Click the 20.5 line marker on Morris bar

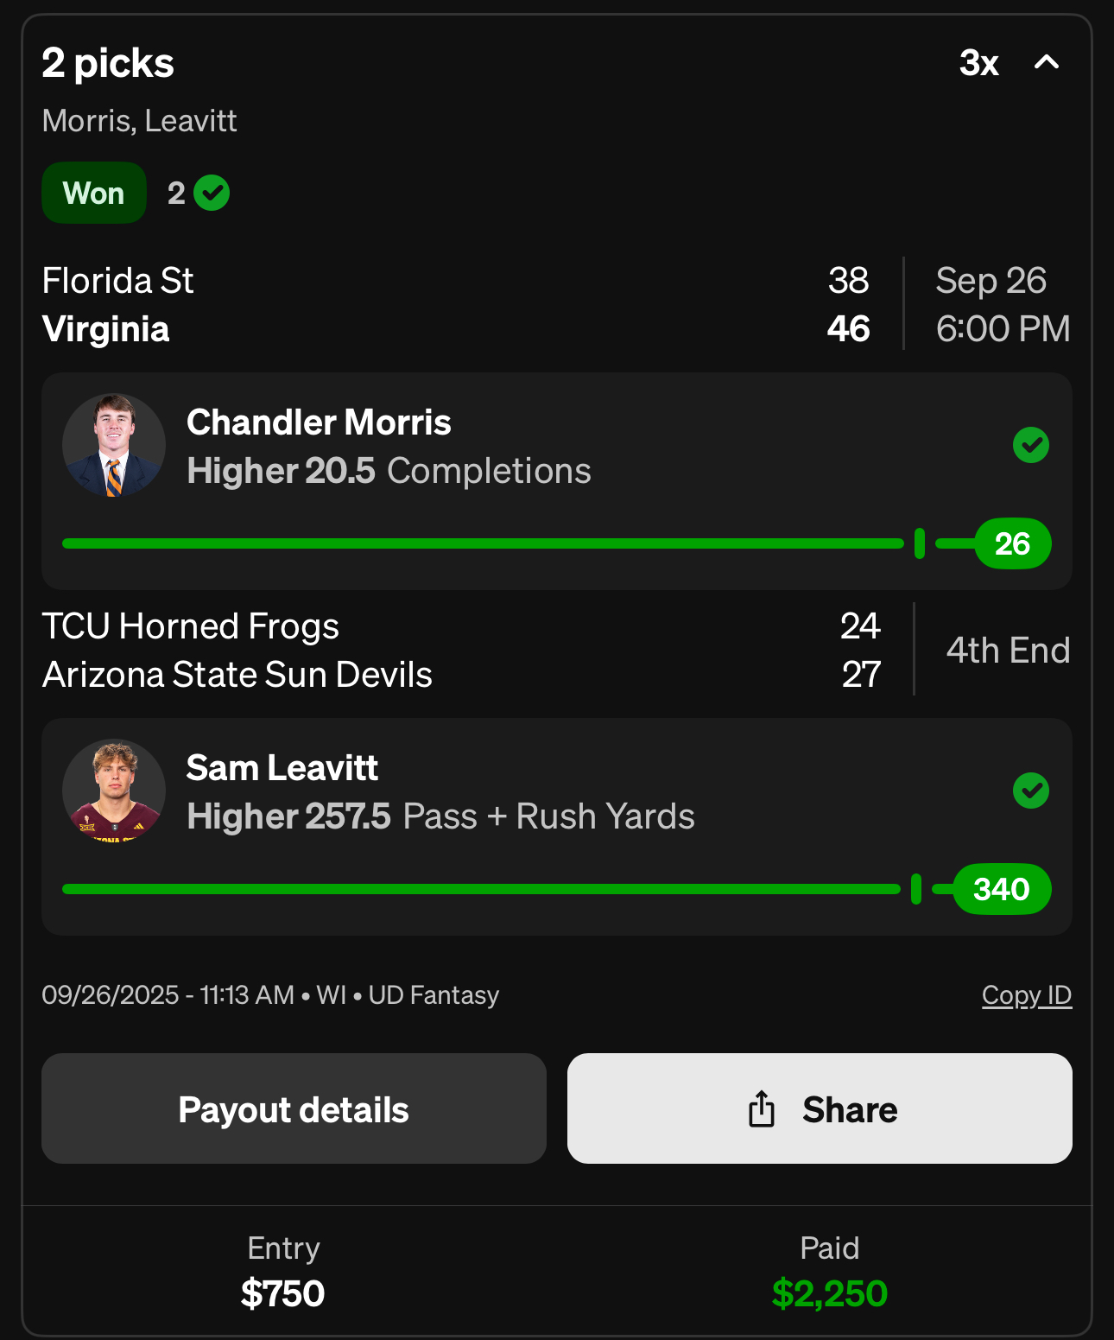(x=920, y=543)
